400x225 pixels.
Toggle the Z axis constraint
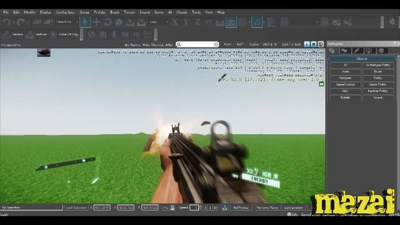pos(197,22)
